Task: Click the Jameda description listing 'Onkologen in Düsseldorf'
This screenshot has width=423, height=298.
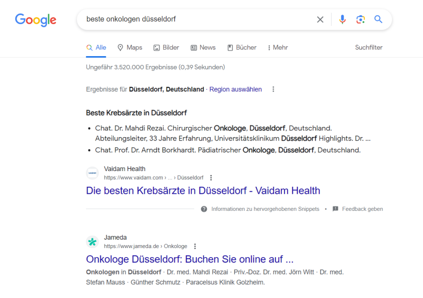Action: point(215,277)
